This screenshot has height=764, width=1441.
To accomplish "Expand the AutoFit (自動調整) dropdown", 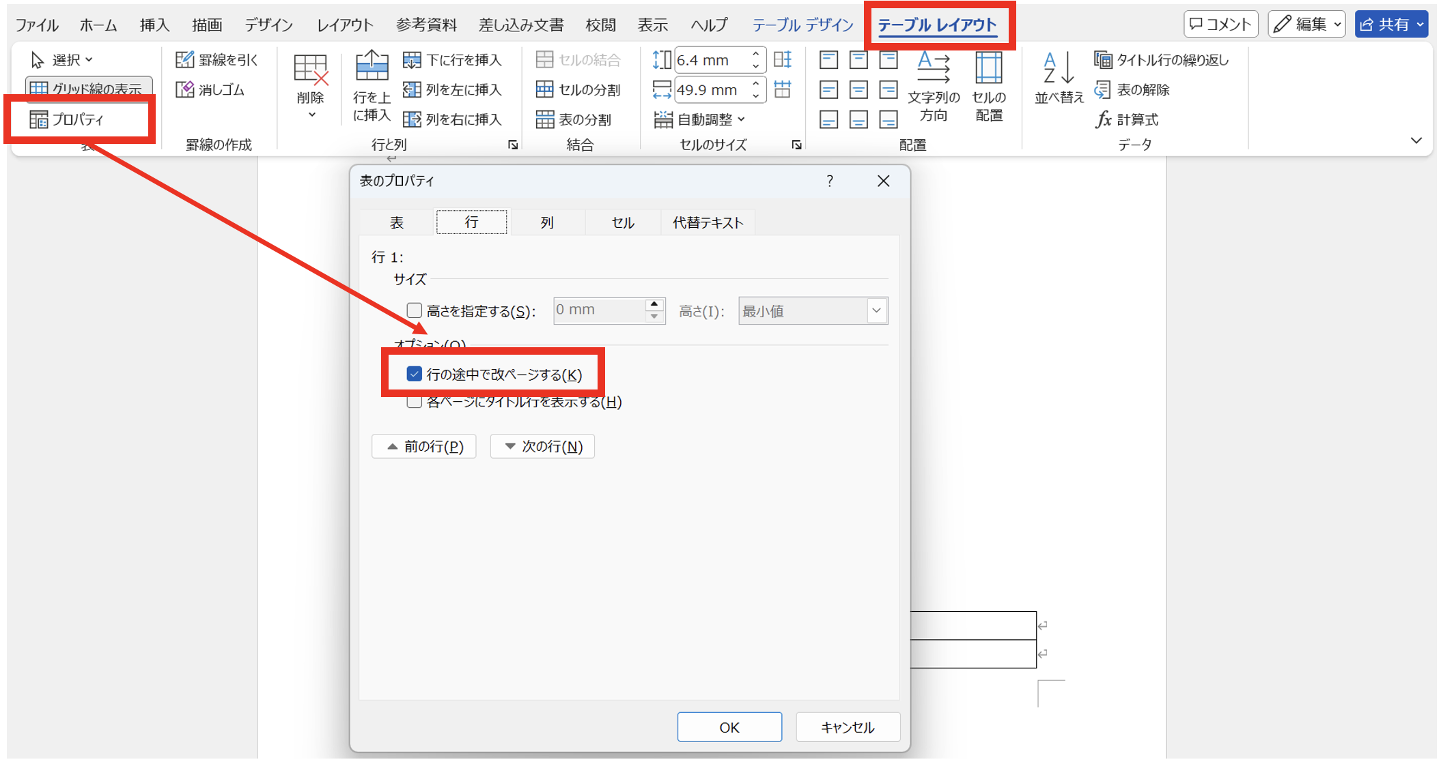I will (741, 119).
